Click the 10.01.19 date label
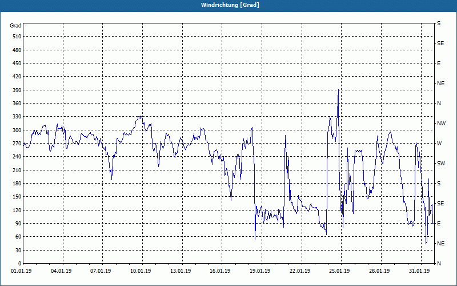 (141, 271)
